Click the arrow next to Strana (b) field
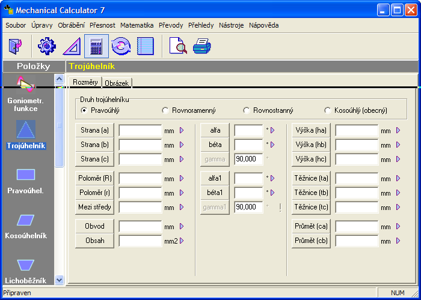The width and height of the screenshot is (421, 300). point(182,145)
